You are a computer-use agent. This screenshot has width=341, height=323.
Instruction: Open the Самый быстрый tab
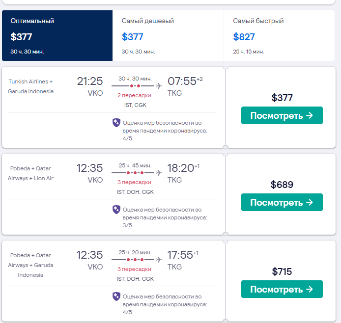coord(279,36)
